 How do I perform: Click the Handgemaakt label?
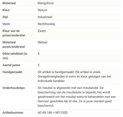pos(12,72)
